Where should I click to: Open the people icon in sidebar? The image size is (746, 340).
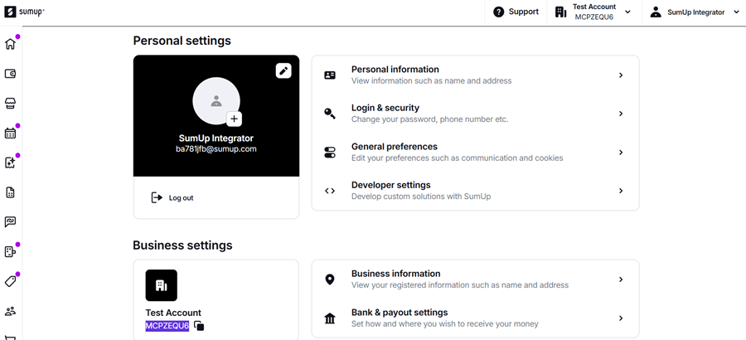11,311
